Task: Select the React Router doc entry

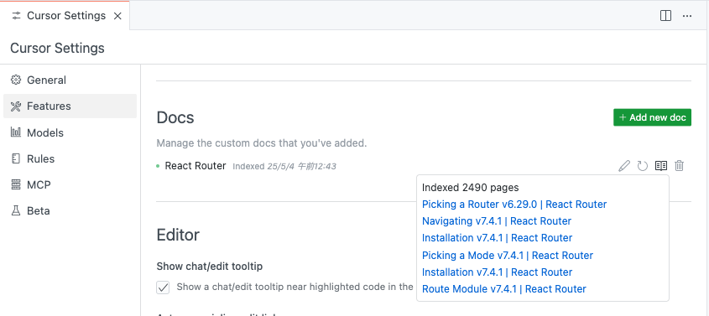Action: (195, 166)
